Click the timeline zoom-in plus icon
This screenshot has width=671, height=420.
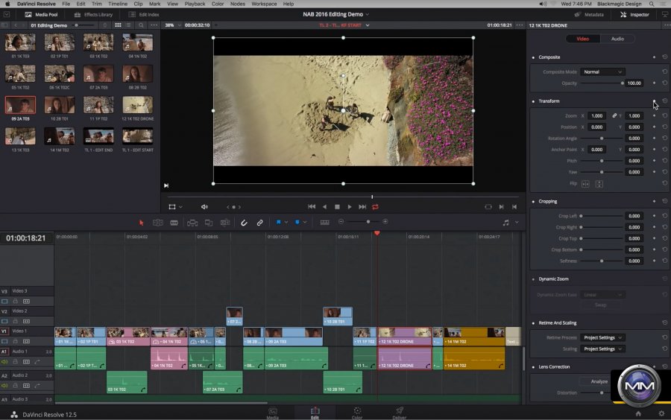[385, 222]
